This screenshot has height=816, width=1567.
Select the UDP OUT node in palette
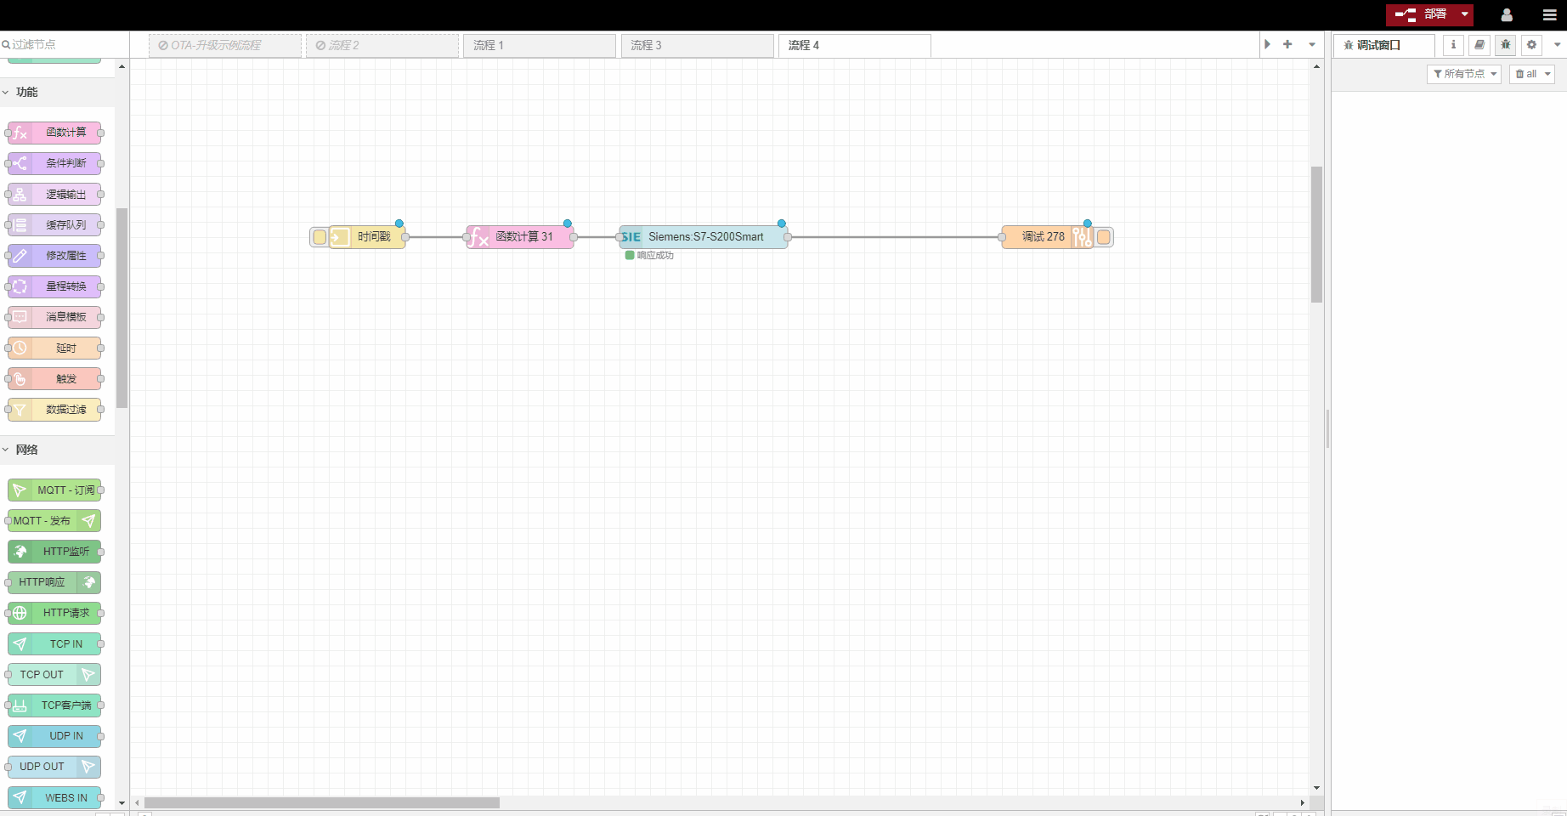(x=54, y=767)
